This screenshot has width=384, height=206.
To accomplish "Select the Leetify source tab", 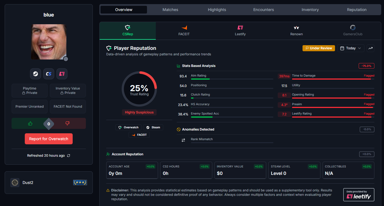I will [240, 31].
